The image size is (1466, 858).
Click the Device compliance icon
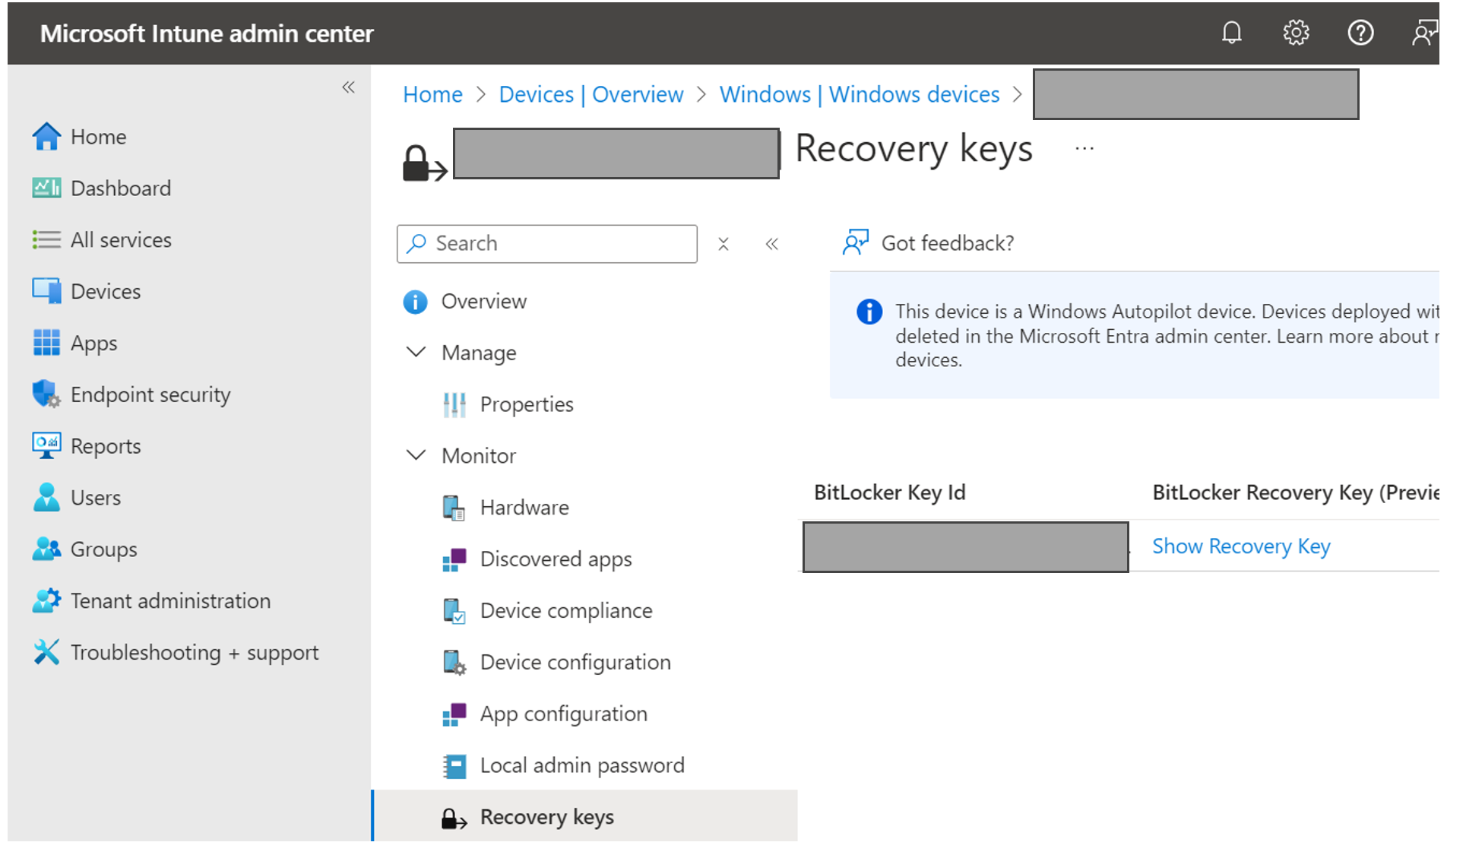[454, 611]
